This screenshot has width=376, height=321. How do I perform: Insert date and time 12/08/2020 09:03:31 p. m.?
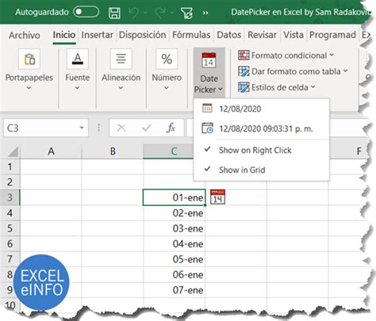[x=262, y=128]
